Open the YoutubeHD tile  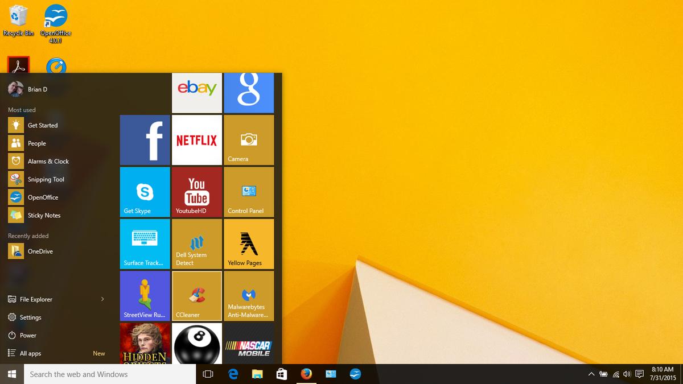pyautogui.click(x=197, y=192)
